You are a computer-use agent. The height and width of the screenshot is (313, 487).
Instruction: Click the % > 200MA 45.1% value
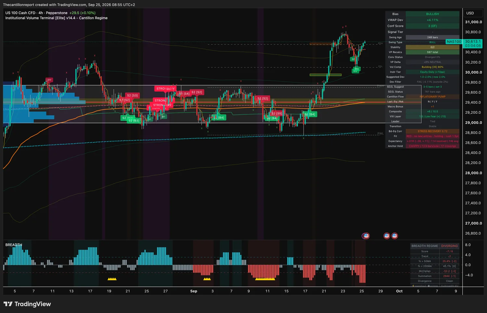point(449,266)
